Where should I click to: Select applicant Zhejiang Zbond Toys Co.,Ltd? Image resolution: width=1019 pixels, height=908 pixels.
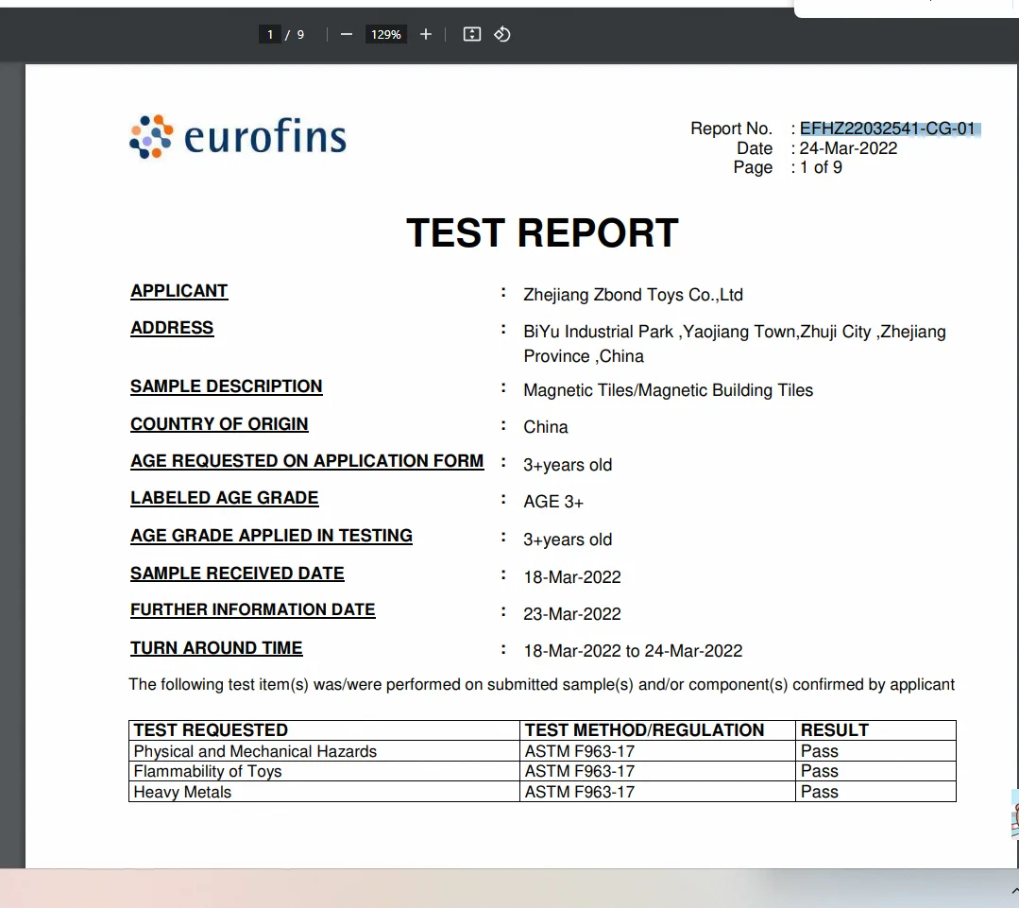tap(633, 295)
